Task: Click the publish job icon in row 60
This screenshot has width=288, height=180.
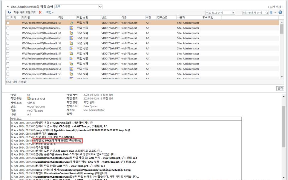Action: coord(71,38)
